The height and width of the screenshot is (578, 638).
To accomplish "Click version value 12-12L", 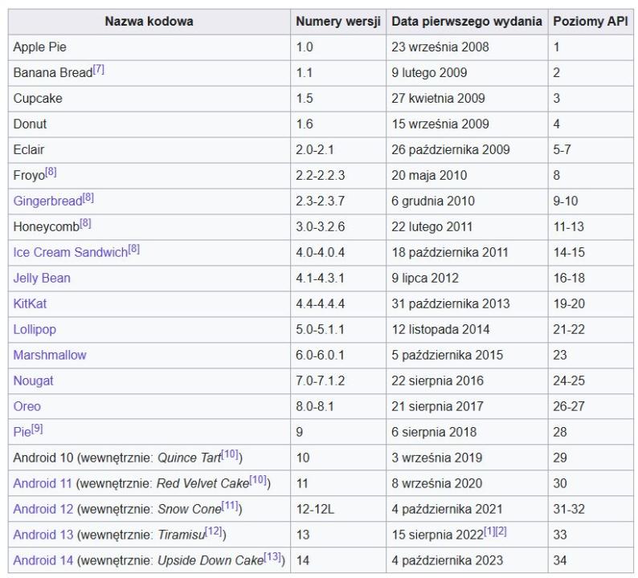I will (315, 509).
